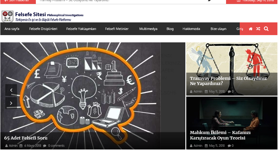The width and height of the screenshot is (278, 151).
Task: Open 'Tramvay Problemi' article title link
Action: point(228,81)
